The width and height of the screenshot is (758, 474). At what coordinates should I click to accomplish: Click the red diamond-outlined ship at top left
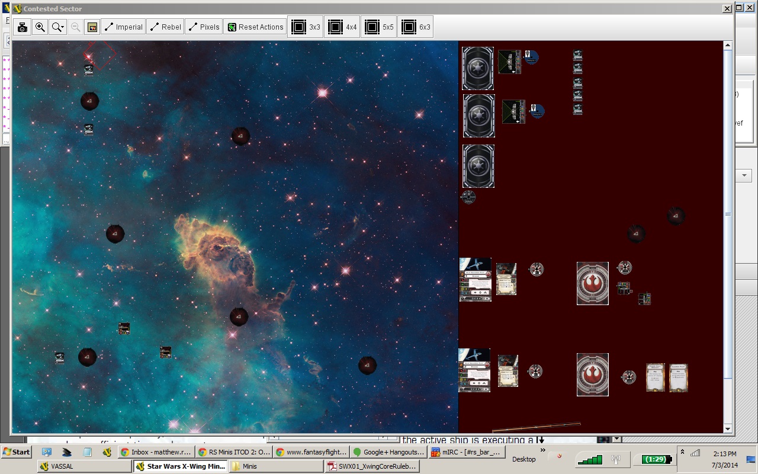pyautogui.click(x=99, y=55)
